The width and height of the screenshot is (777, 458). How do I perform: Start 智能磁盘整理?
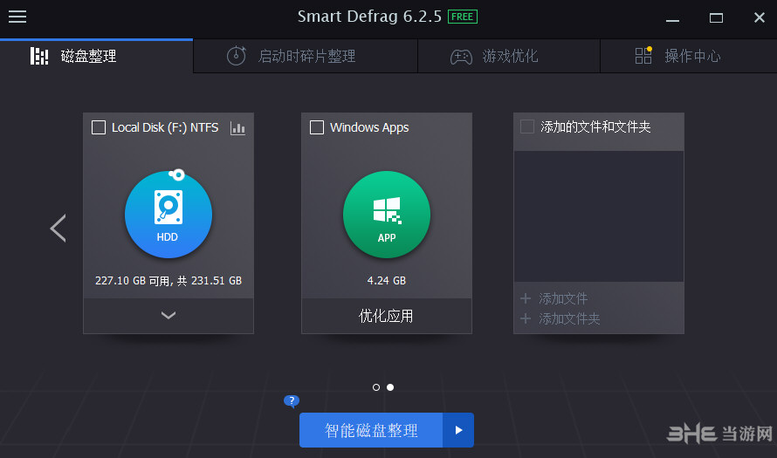[x=371, y=430]
